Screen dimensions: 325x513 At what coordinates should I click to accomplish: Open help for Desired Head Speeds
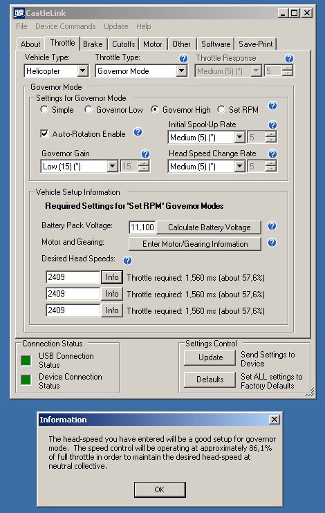click(x=127, y=261)
